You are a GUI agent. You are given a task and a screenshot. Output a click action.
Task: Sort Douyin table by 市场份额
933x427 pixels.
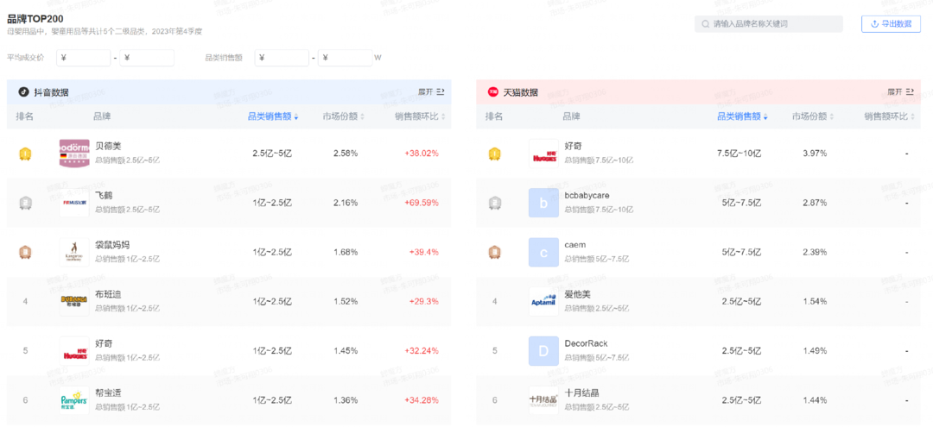pyautogui.click(x=343, y=116)
